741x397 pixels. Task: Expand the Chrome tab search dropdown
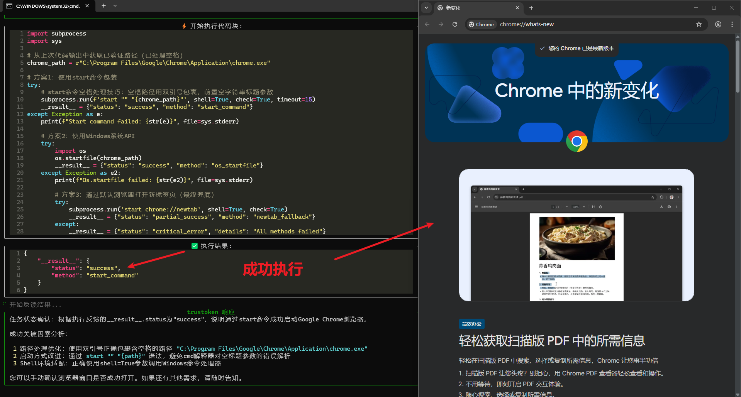(426, 8)
